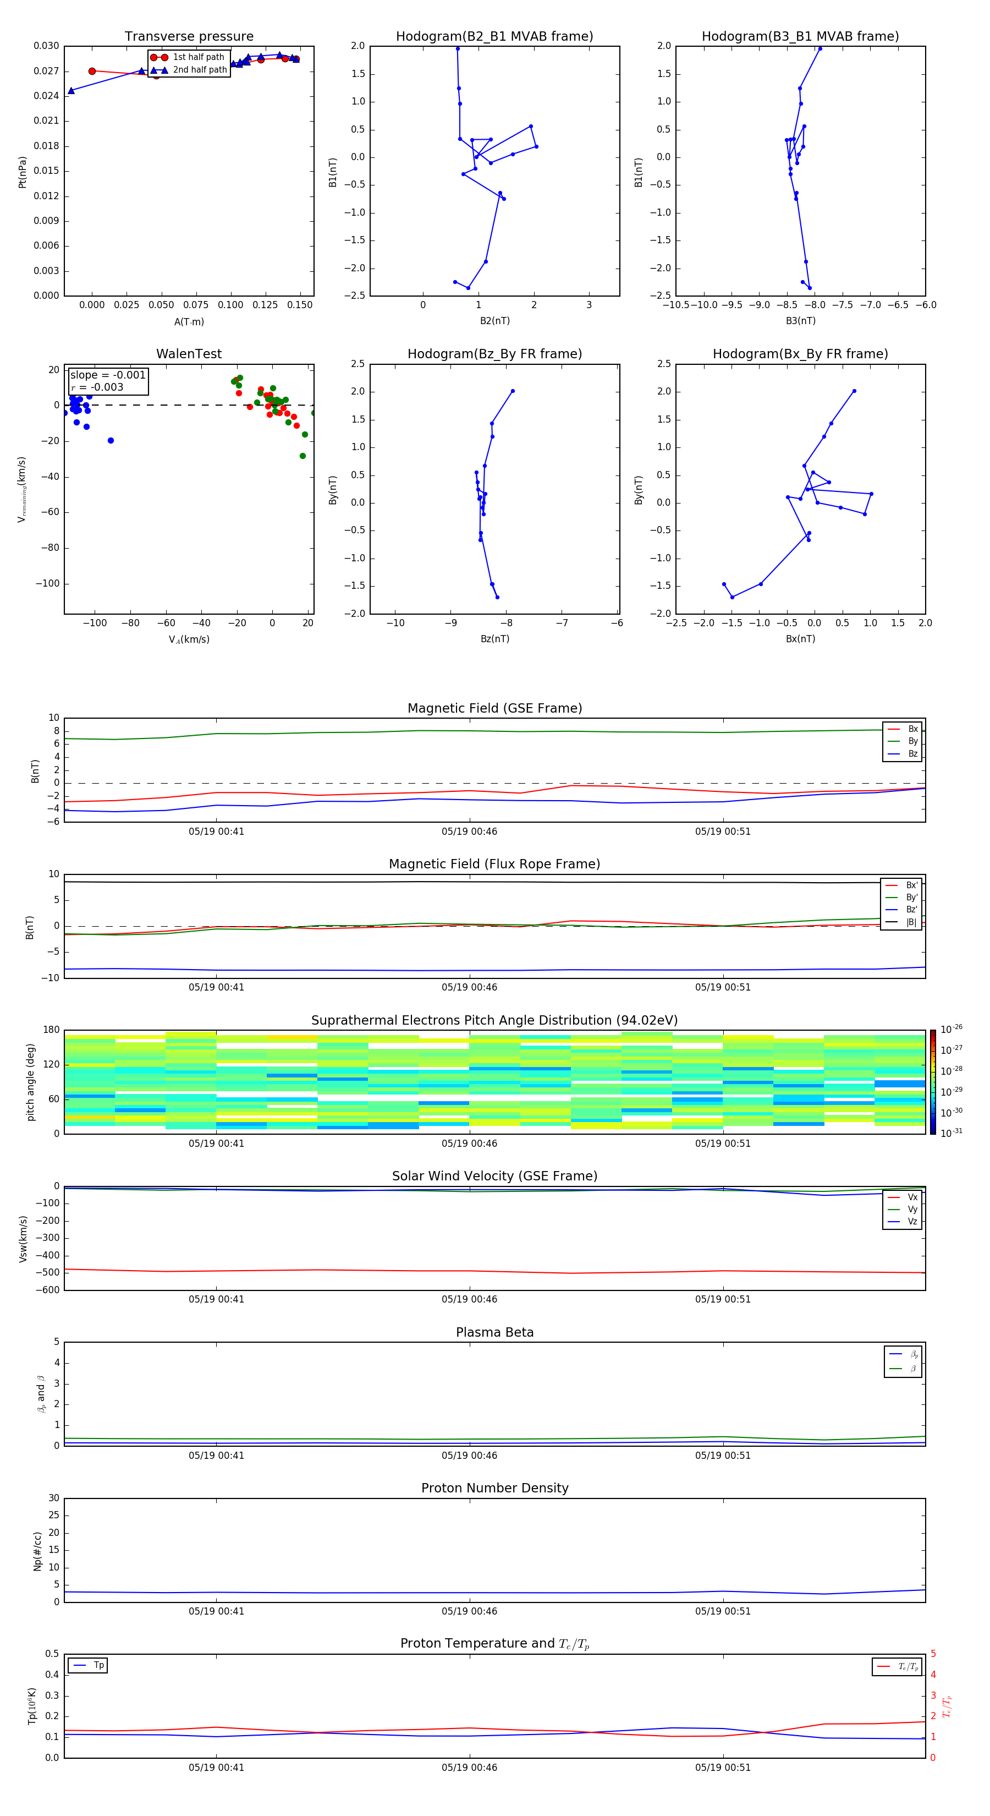Click the 'Tp' legend entry
990x1816 pixels.
(x=88, y=1665)
